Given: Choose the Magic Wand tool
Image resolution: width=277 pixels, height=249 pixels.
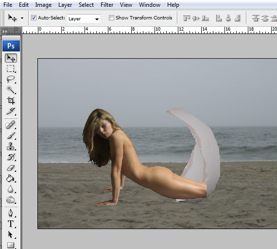Looking at the screenshot, I should (11, 90).
